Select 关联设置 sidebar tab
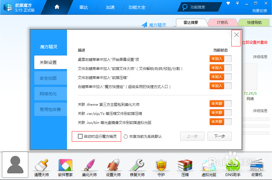The width and height of the screenshot is (272, 180). pos(51,62)
